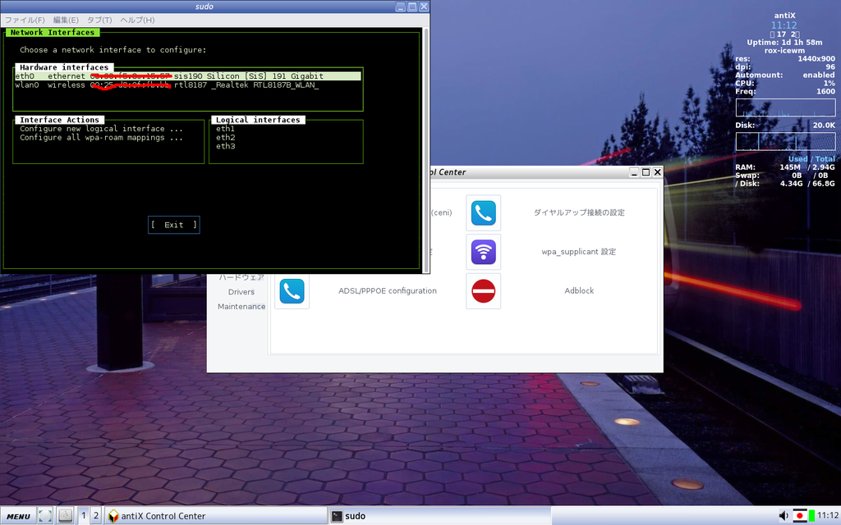841x525 pixels.
Task: Click the green CPU monitor indicator in tray
Action: tap(811, 515)
